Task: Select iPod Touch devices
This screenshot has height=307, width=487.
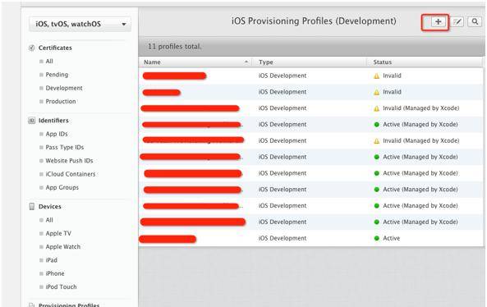Action: [x=61, y=286]
